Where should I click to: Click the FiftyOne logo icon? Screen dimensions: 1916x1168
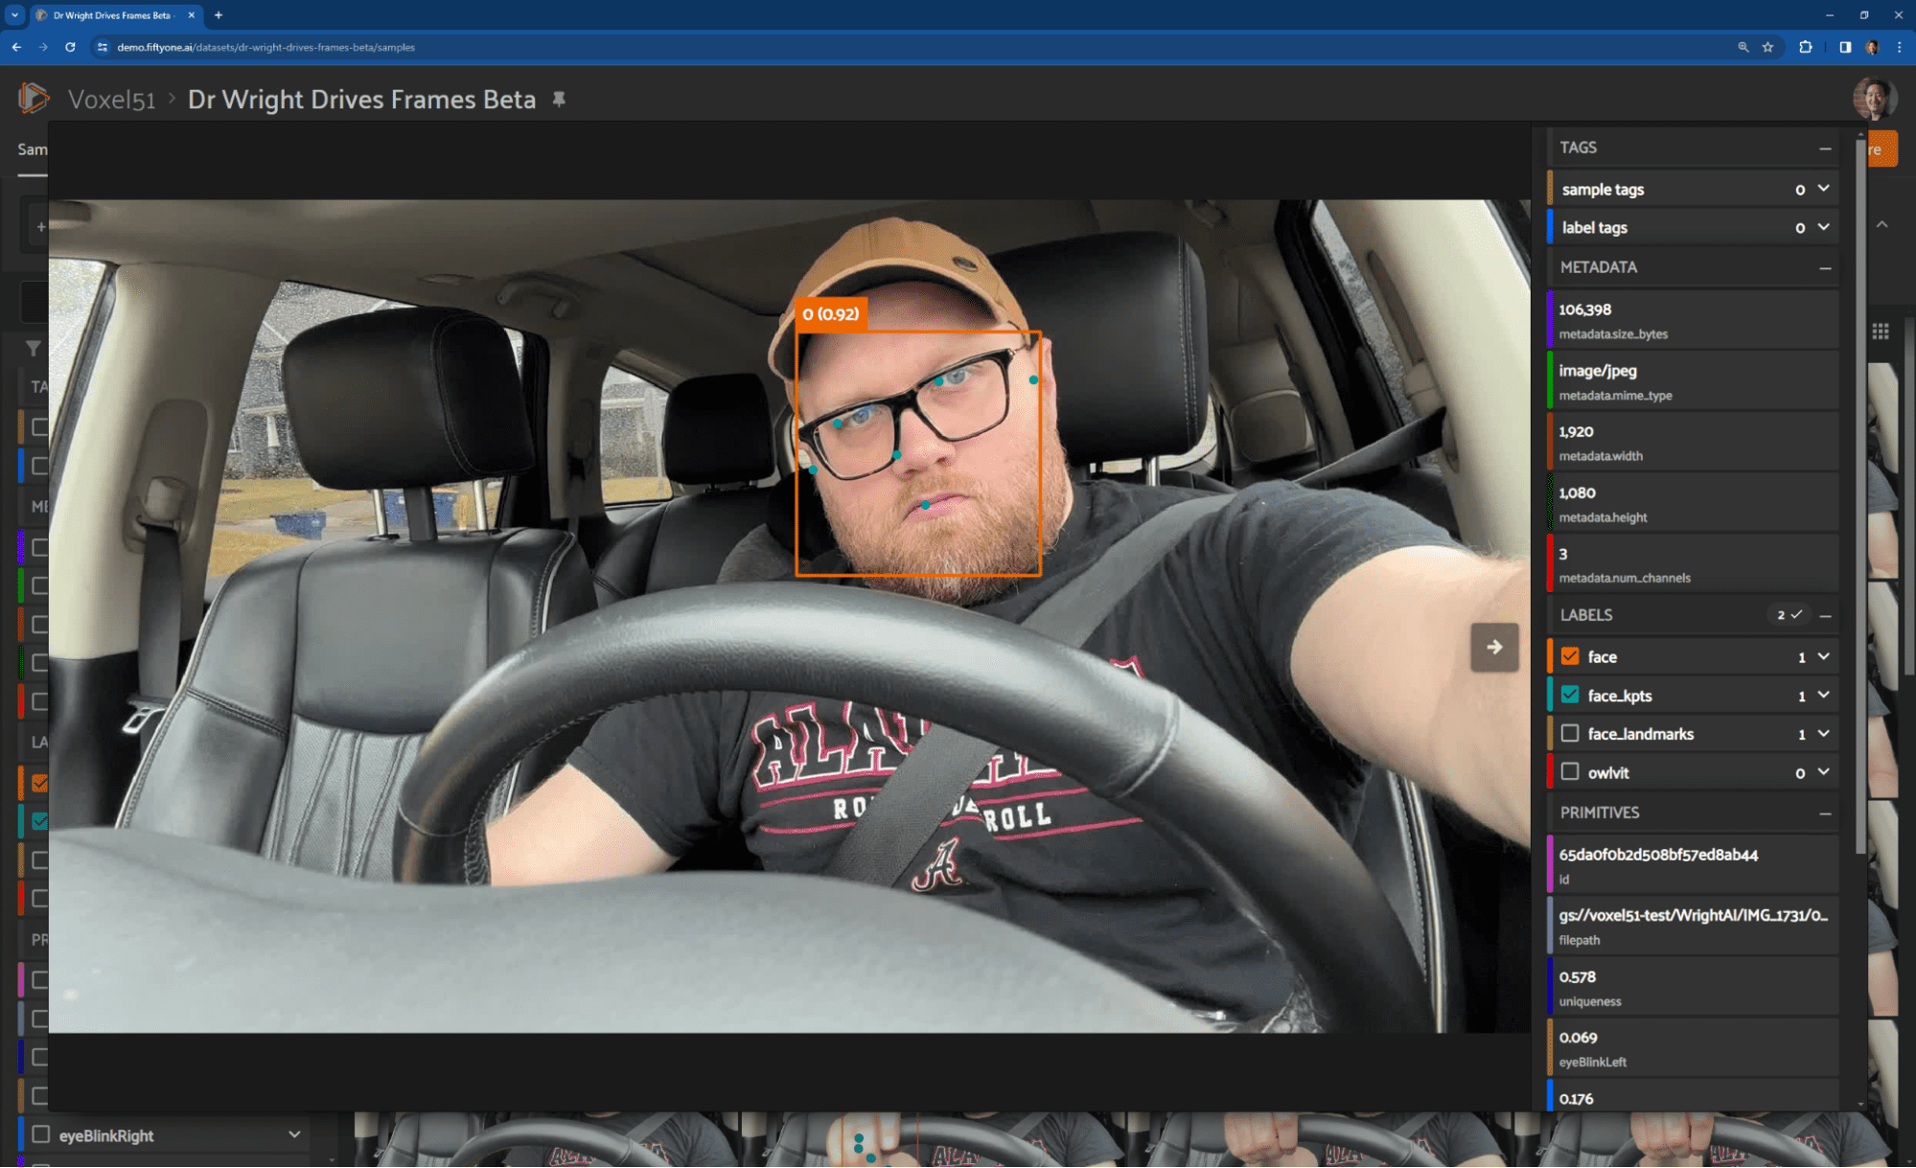(x=34, y=98)
